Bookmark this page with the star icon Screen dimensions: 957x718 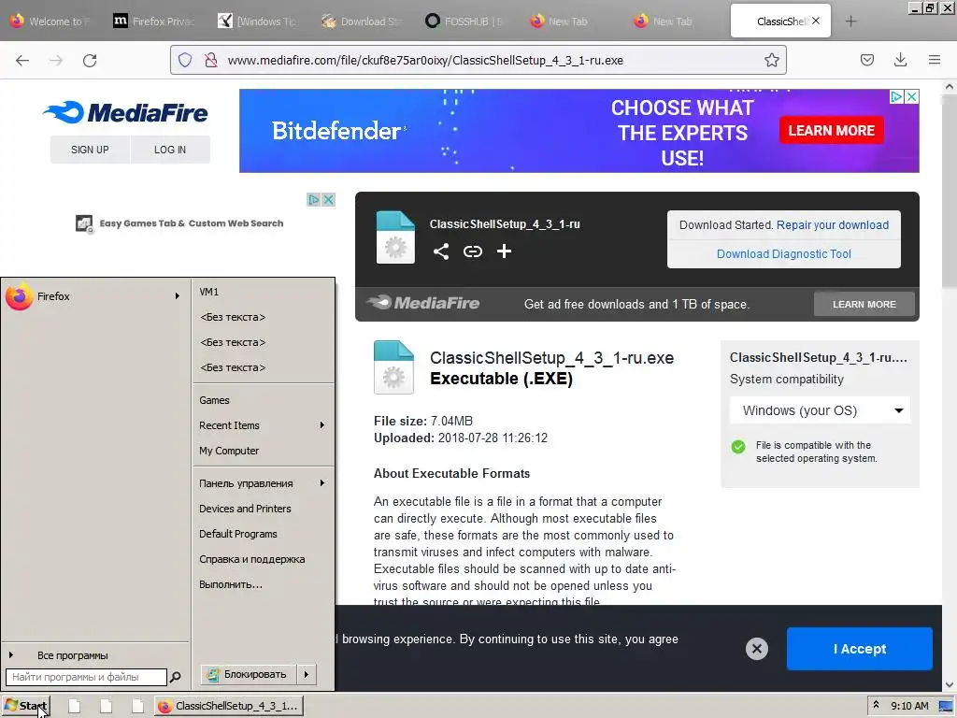(771, 60)
